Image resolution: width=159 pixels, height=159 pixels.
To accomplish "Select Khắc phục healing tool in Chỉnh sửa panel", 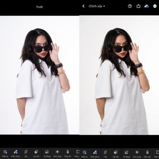I will point(95,154).
